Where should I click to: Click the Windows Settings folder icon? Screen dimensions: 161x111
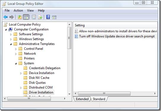pos(15,39)
